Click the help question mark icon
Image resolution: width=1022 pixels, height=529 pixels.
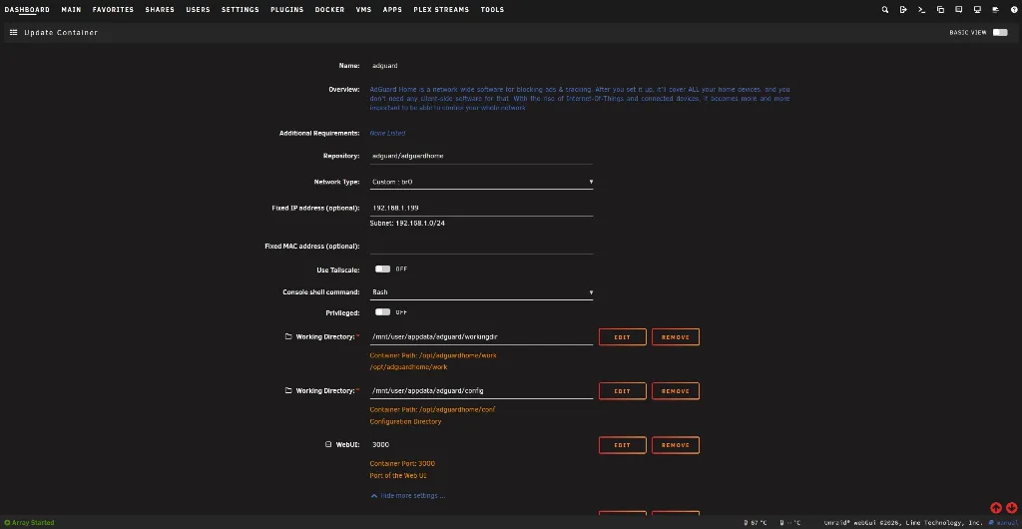tap(1014, 10)
